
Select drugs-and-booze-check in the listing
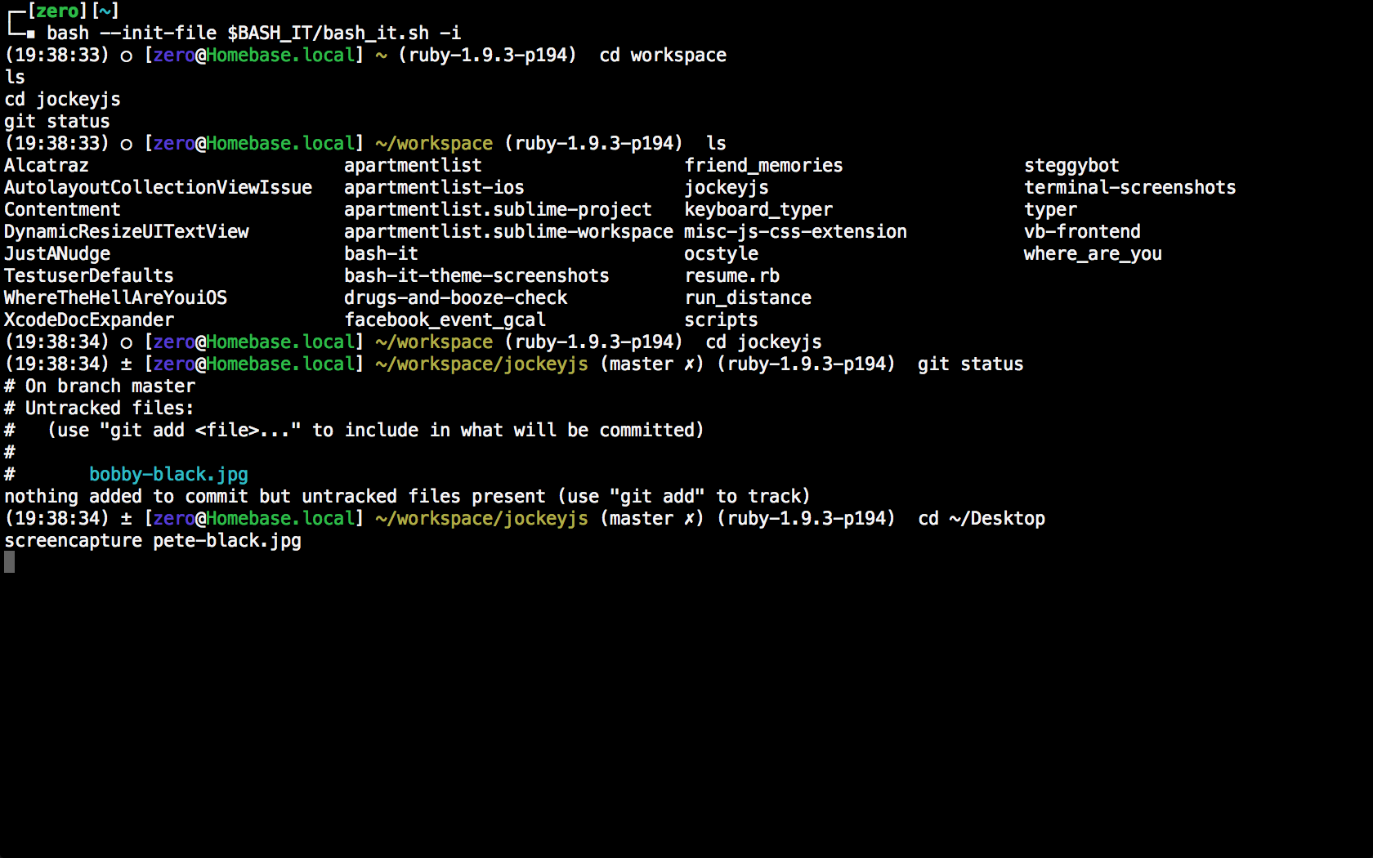[x=455, y=297]
